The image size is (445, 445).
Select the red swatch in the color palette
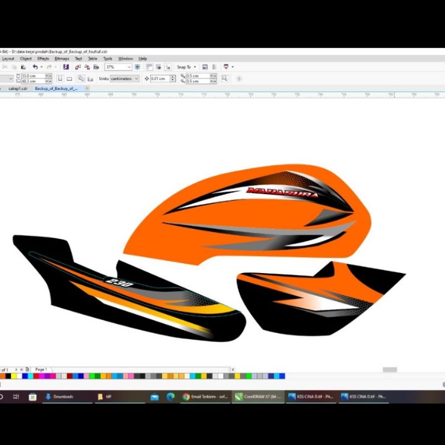(x=36, y=376)
